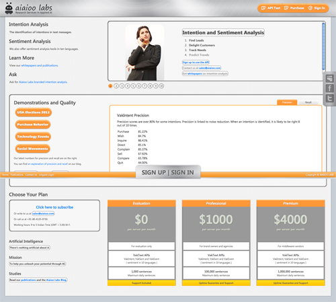Click the Purchase 81.22% precision row

(132, 132)
